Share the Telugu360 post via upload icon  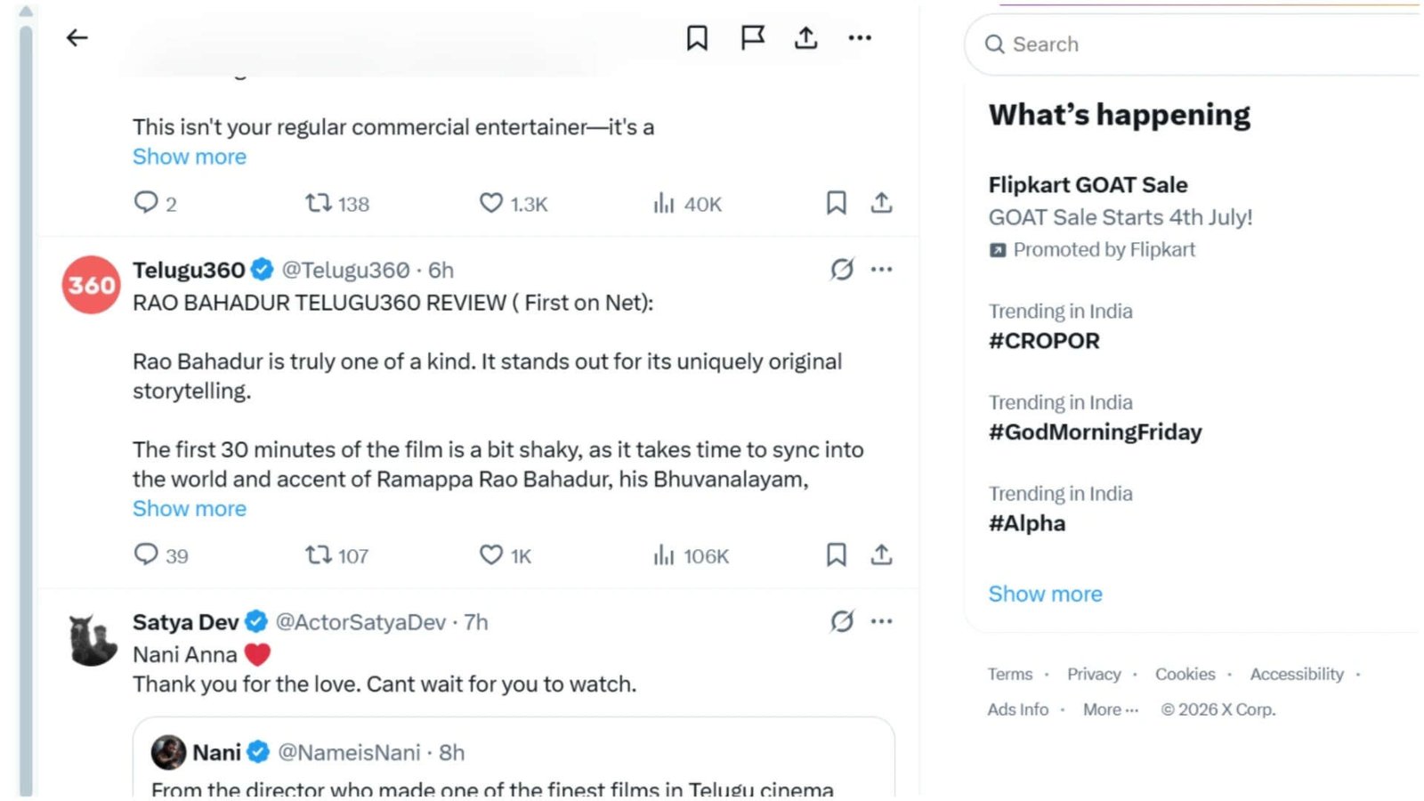pos(881,554)
